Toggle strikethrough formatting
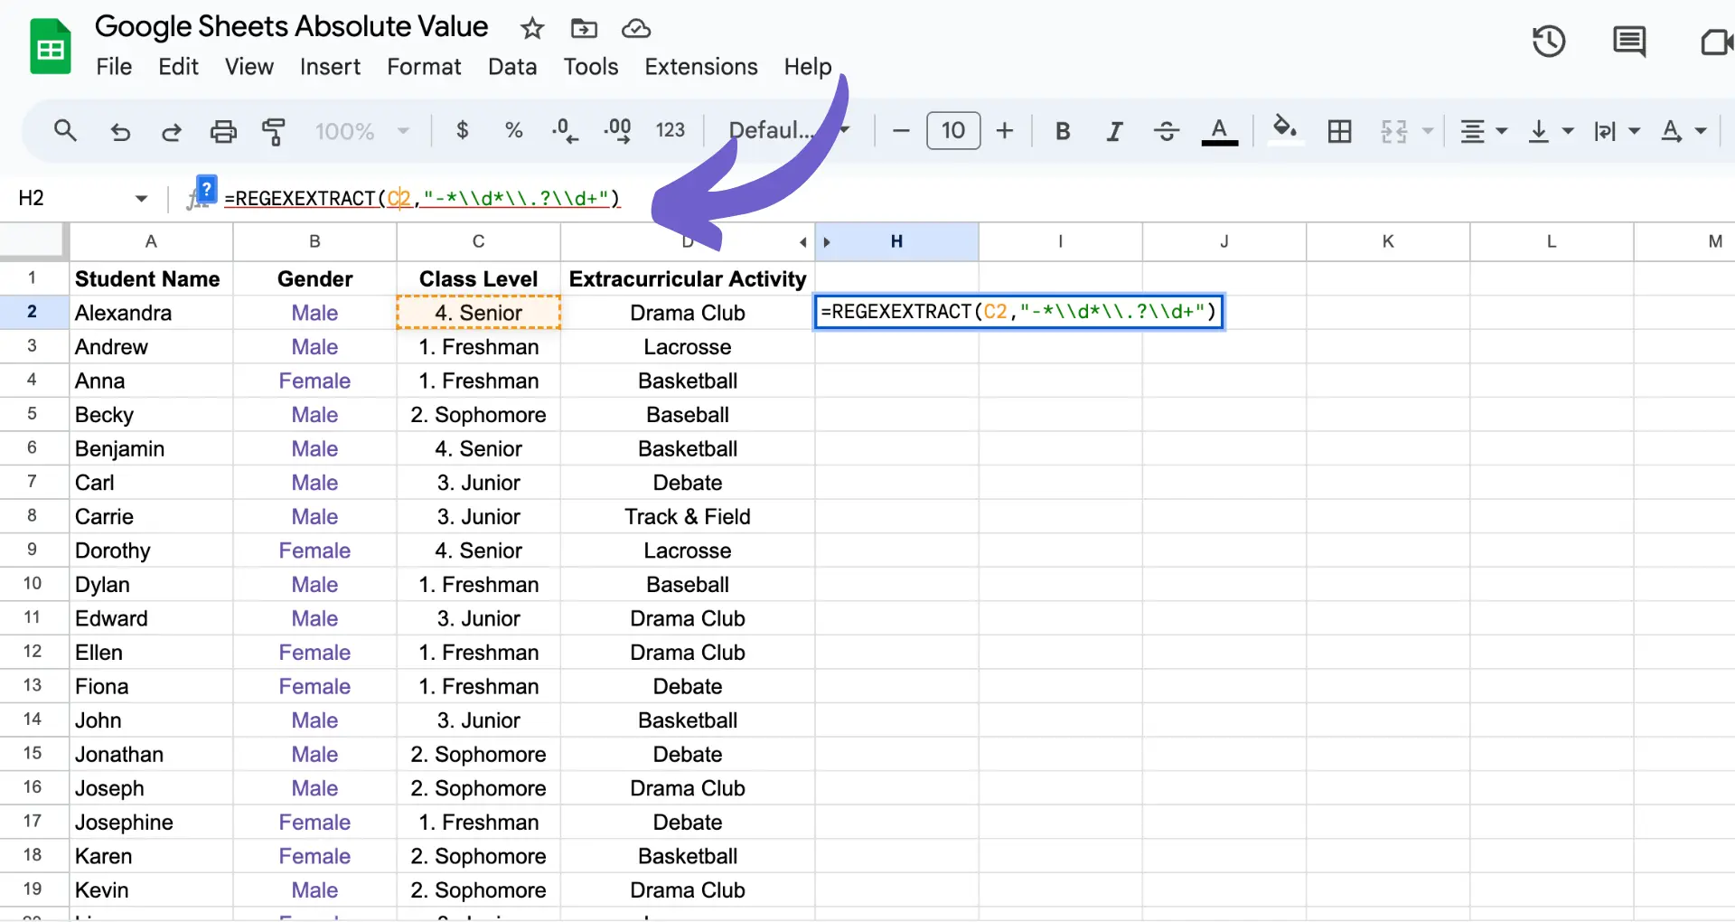The width and height of the screenshot is (1735, 922). pos(1167,132)
